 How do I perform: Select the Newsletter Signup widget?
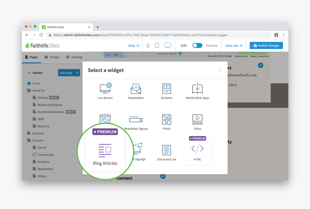[x=136, y=123]
